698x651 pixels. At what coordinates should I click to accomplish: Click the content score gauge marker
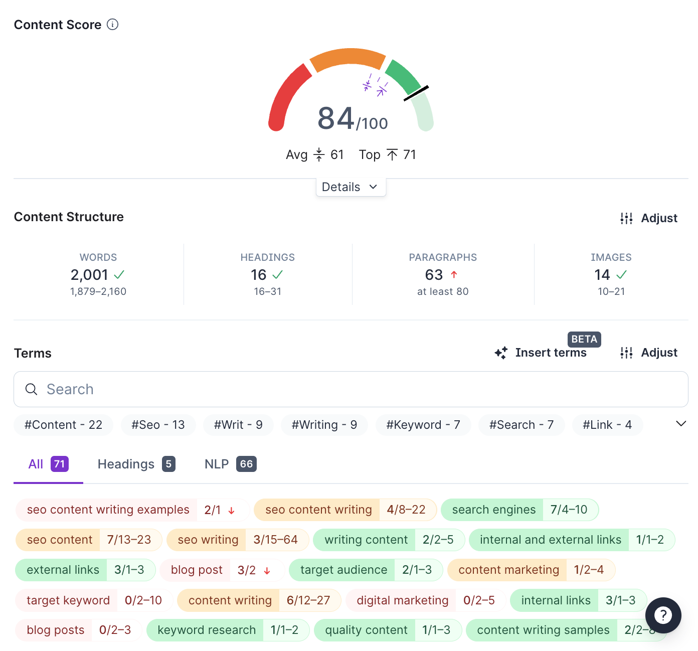coord(416,93)
